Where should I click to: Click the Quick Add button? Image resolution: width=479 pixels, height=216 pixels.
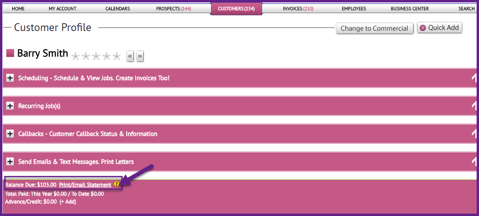point(439,27)
